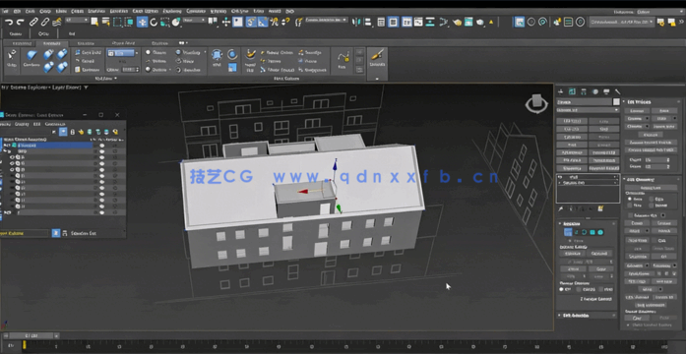686x354 pixels.
Task: Activate the Select and Rotate tool
Action: coord(154,22)
